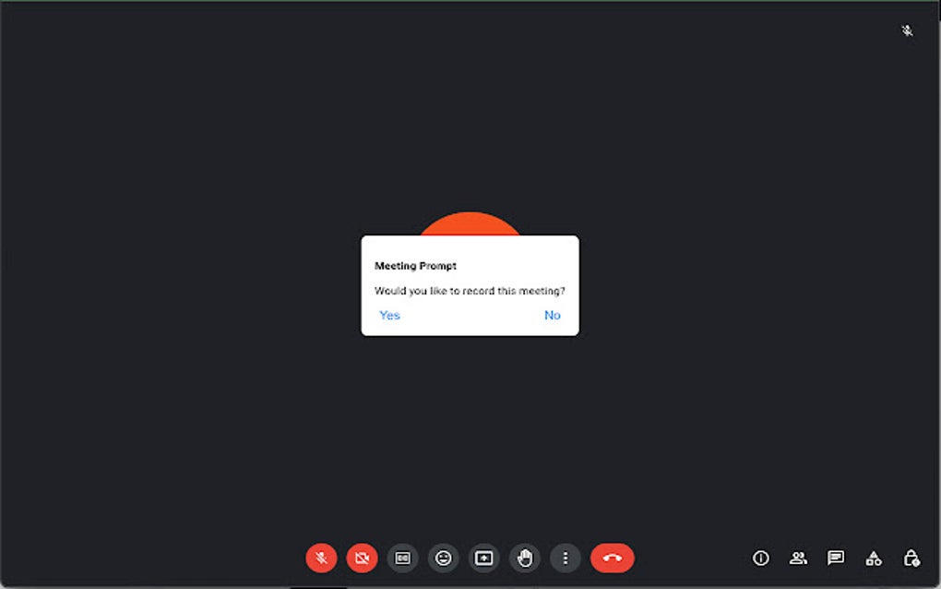Decline recording by clicking No

pyautogui.click(x=552, y=315)
